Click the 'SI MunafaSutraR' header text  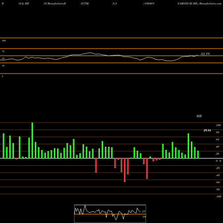pyautogui.click(x=55, y=4)
